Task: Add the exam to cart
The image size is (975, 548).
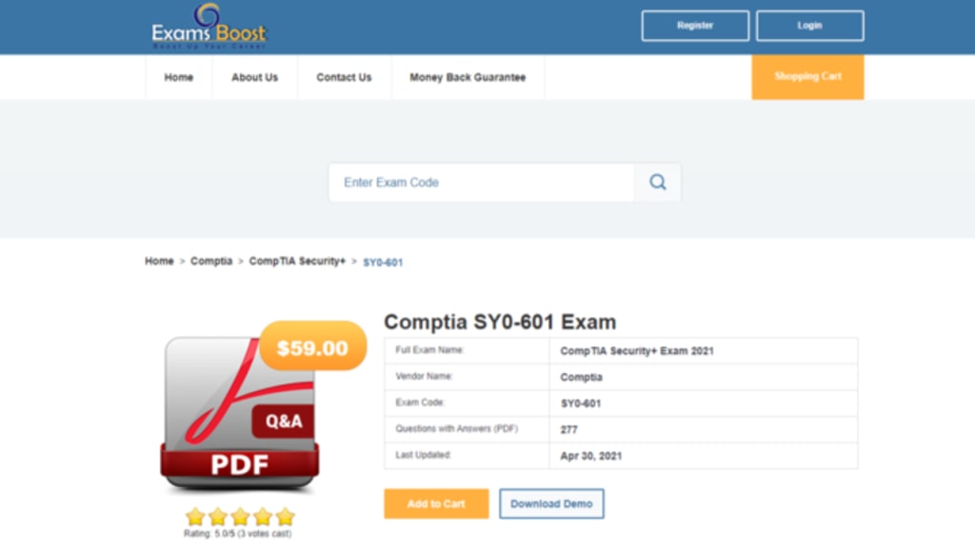Action: pyautogui.click(x=436, y=503)
